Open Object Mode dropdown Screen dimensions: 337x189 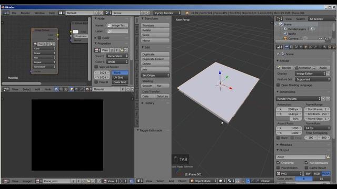point(203,181)
